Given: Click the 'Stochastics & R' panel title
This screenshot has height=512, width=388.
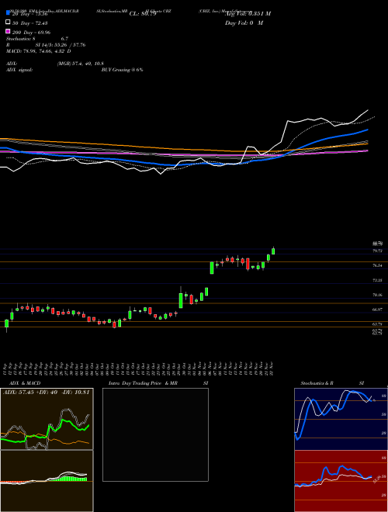Looking at the screenshot, I should pyautogui.click(x=317, y=383).
